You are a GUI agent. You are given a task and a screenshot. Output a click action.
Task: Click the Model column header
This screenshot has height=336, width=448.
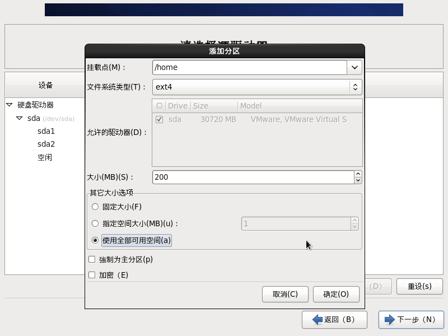click(300, 106)
